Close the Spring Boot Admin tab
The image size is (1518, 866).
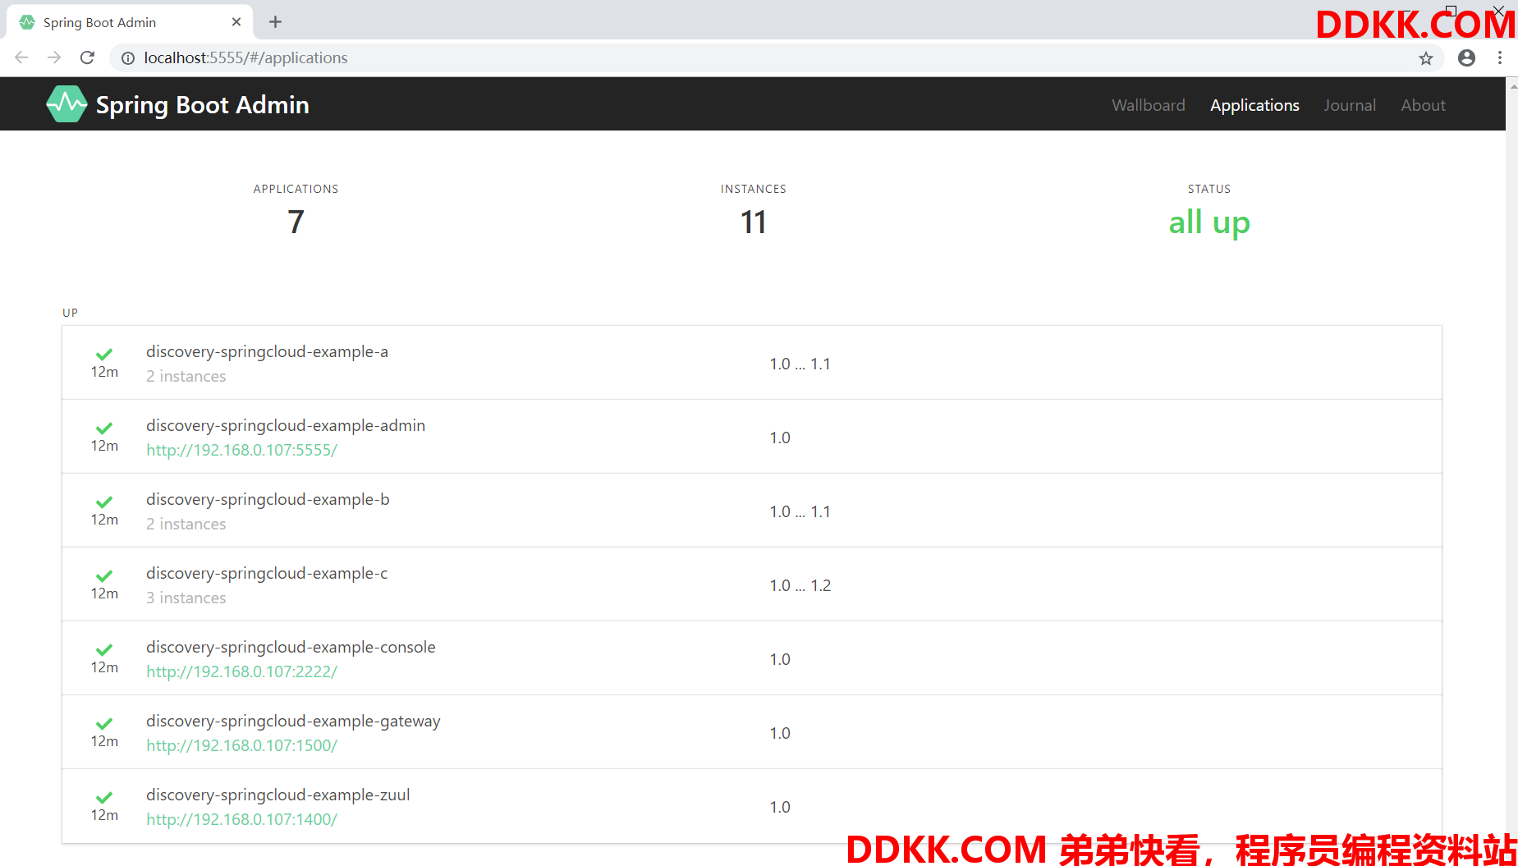[236, 22]
